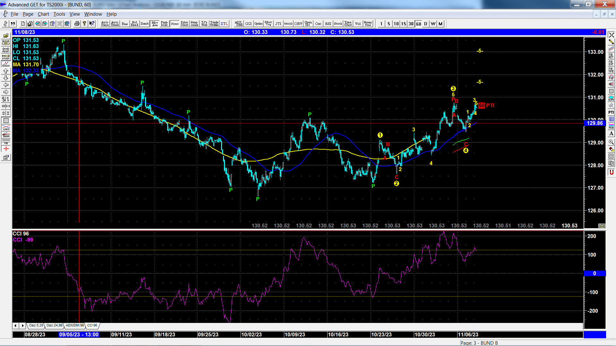Select the FIB EXT extension tool

click(611, 63)
